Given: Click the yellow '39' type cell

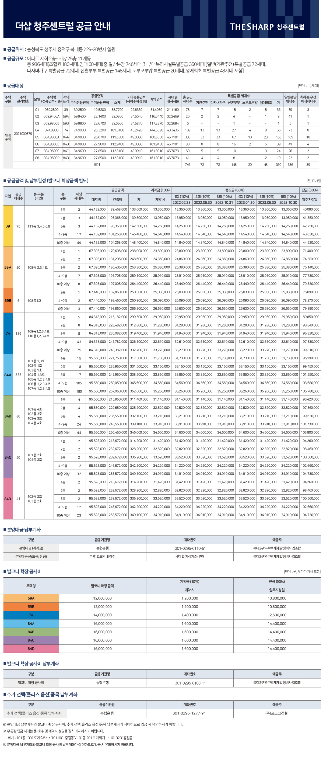Looking at the screenshot, I should click(x=8, y=226).
